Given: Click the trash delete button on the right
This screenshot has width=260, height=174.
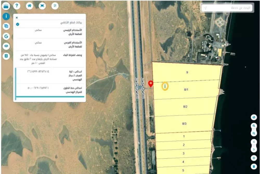Looking at the screenshot, I should point(254,166).
